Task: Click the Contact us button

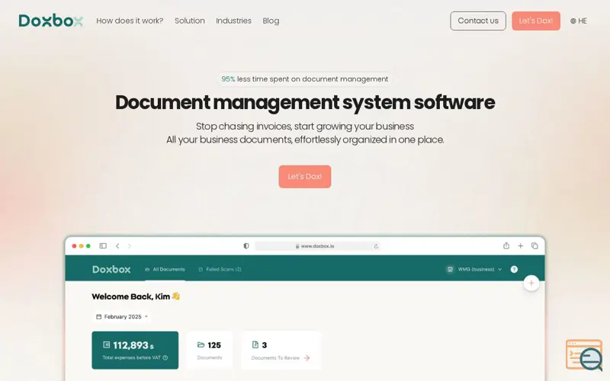Action: pos(478,21)
